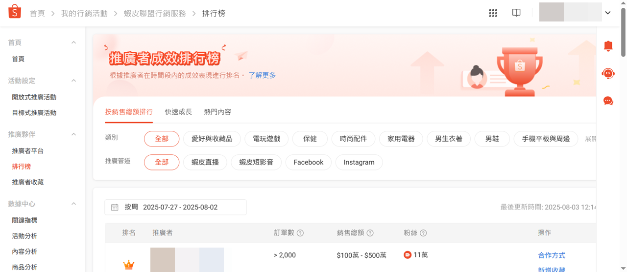Select the 蝦皮直播 channel filter
The width and height of the screenshot is (627, 272).
click(205, 163)
